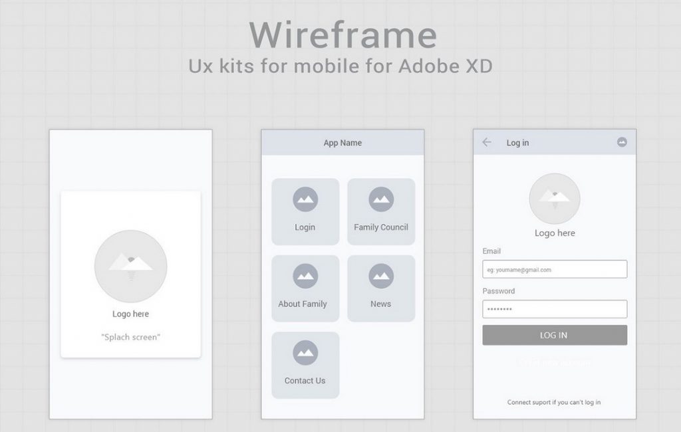Viewport: 681px width, 432px height.
Task: Open the Contact Us tile label
Action: (305, 380)
